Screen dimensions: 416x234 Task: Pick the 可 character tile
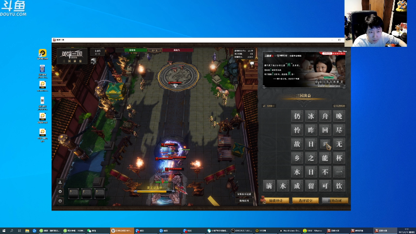point(325,186)
